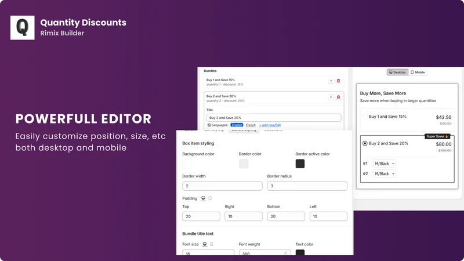Click the Right padding input field
The image size is (464, 261).
tap(243, 216)
